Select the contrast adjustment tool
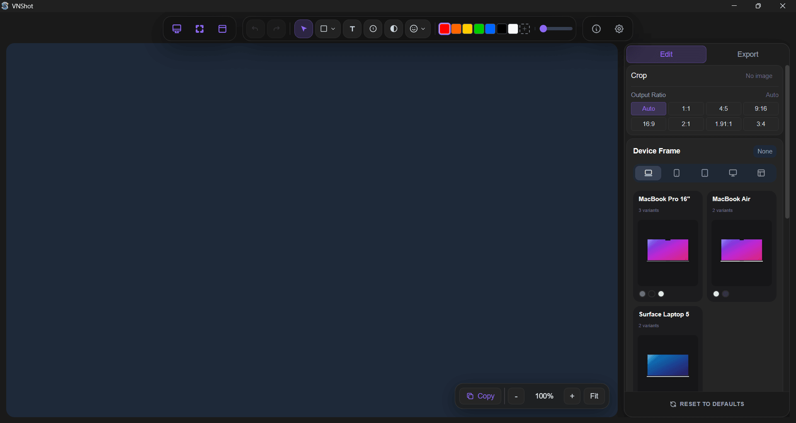The width and height of the screenshot is (796, 423). point(393,29)
